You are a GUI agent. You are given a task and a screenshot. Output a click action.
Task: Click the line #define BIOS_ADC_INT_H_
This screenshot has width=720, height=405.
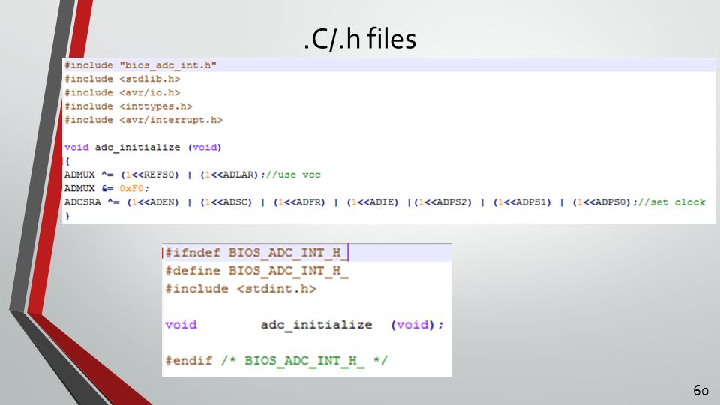click(256, 271)
